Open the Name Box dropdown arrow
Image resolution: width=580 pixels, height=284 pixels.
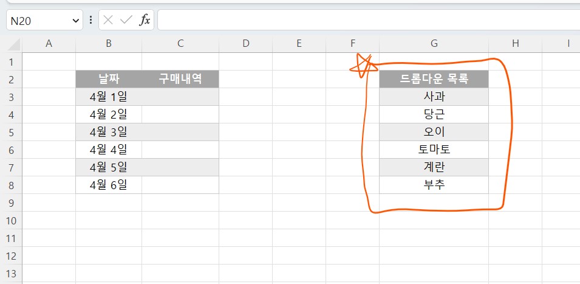76,20
